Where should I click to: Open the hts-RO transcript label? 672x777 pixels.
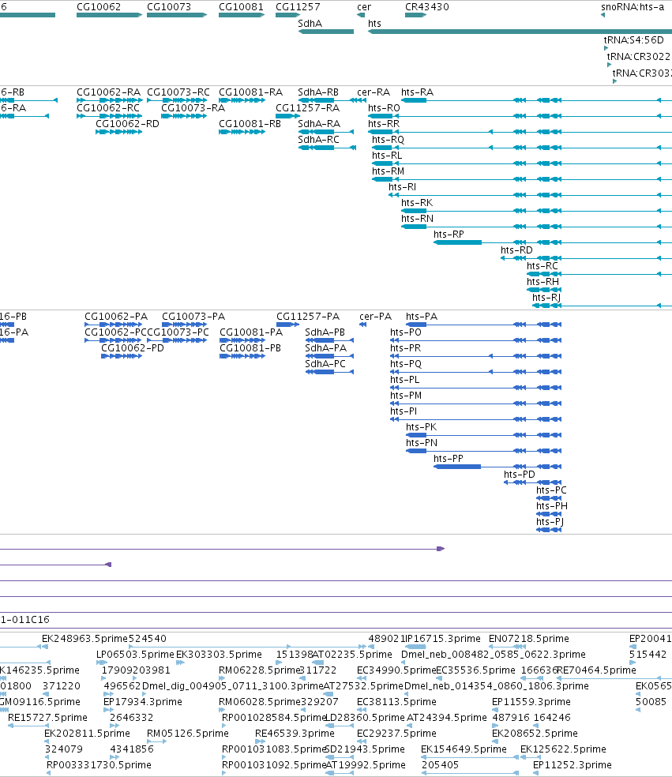384,108
